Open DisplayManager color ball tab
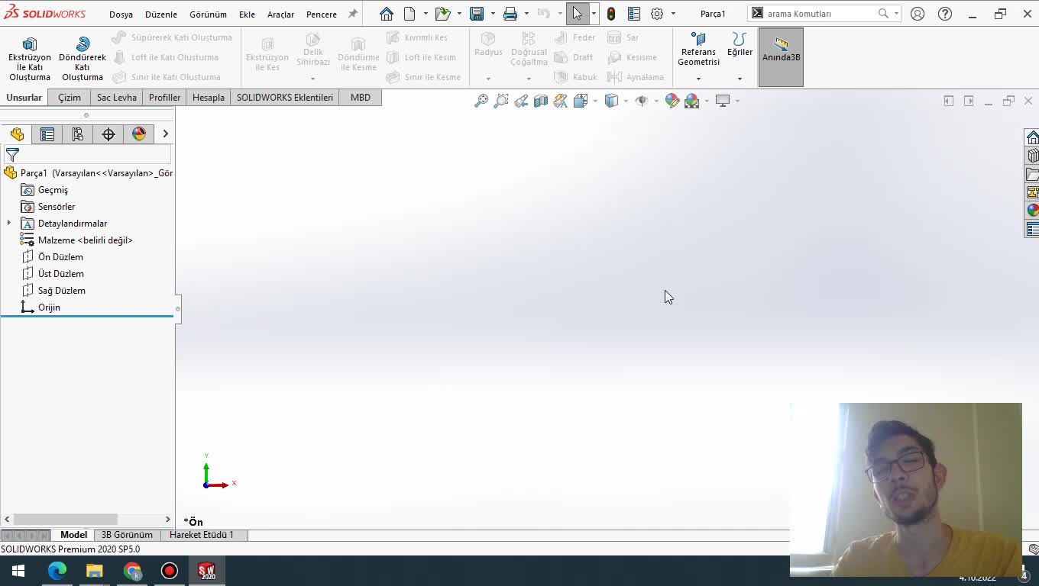Screen dimensions: 1039x586 [x=139, y=134]
